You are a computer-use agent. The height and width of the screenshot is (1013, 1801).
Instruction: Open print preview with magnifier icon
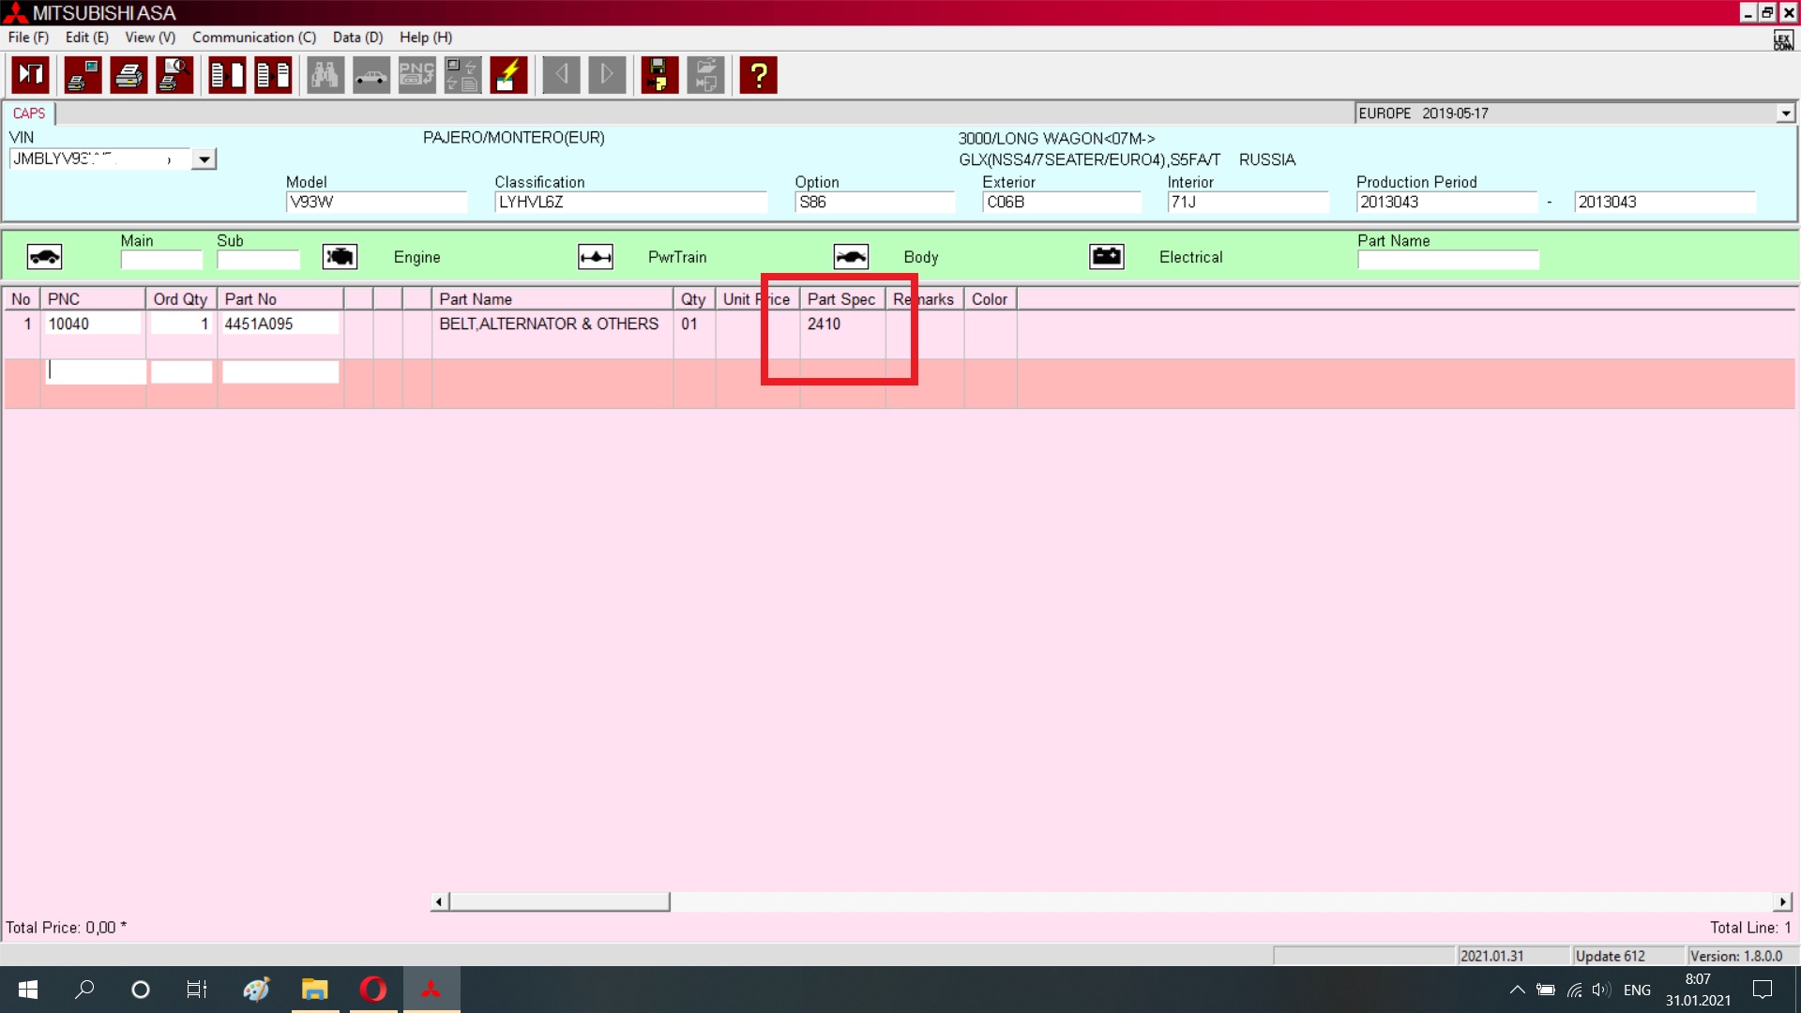pos(174,75)
